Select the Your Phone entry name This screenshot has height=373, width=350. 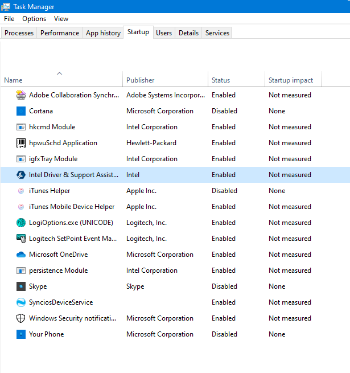(x=46, y=334)
